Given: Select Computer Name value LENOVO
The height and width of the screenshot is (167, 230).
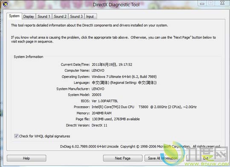Looking at the screenshot, I should 98,71.
